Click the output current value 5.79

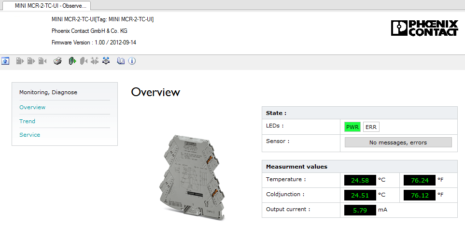[360, 210]
